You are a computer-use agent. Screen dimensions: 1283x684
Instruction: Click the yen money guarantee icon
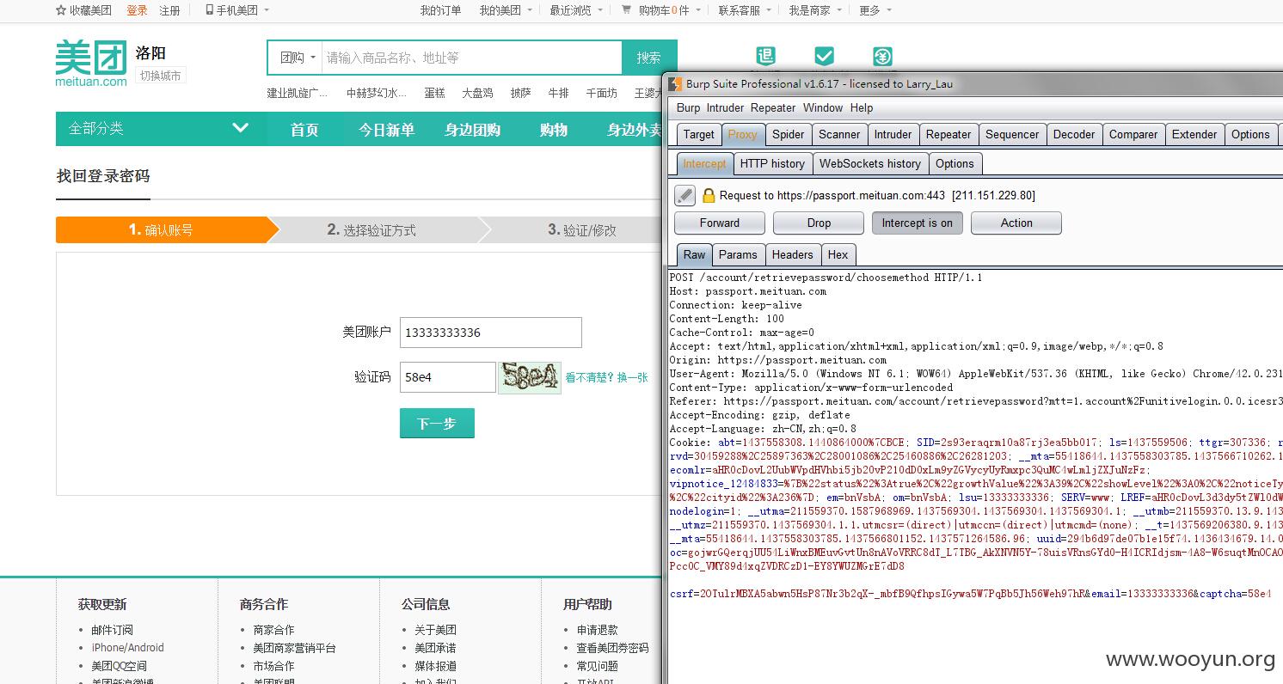click(882, 56)
